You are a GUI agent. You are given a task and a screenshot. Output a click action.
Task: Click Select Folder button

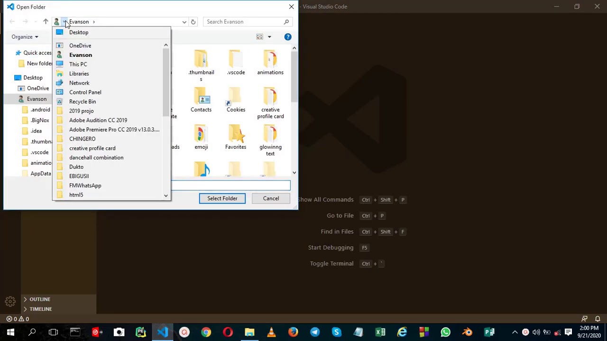click(222, 198)
